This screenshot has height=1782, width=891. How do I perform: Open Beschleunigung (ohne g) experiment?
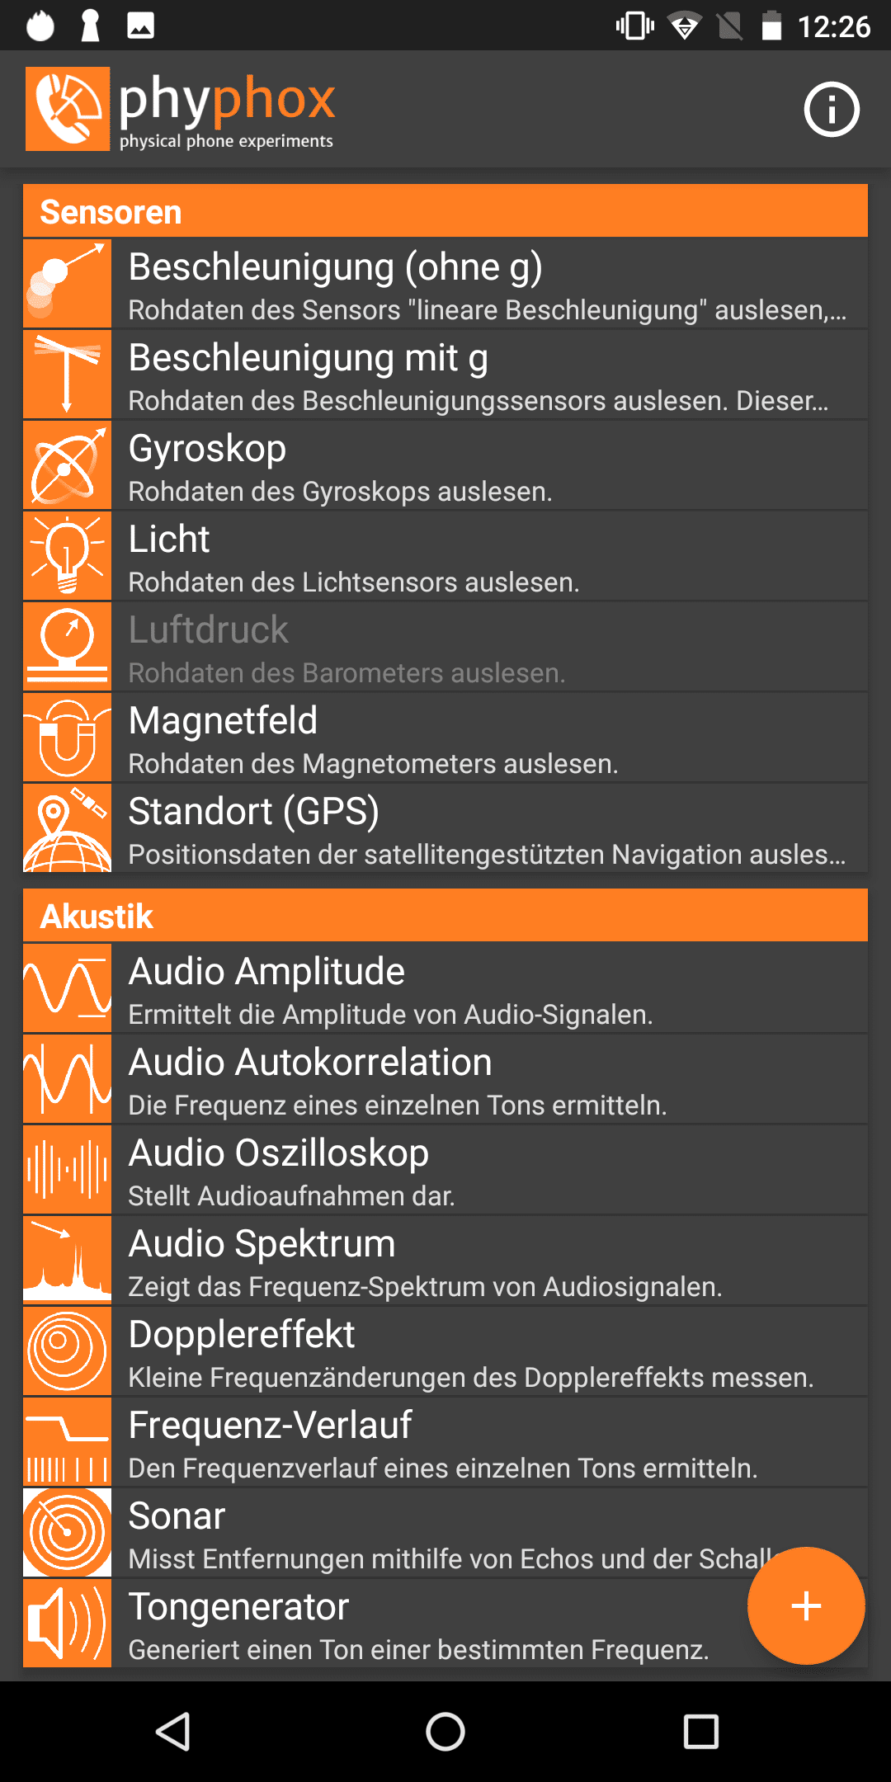(x=445, y=284)
